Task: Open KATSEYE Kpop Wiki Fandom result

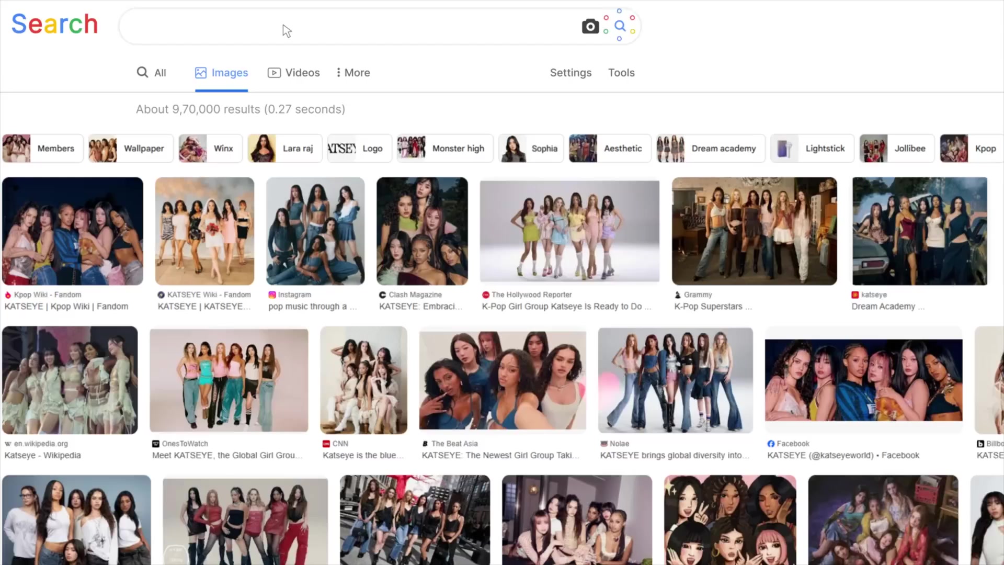Action: pyautogui.click(x=66, y=307)
